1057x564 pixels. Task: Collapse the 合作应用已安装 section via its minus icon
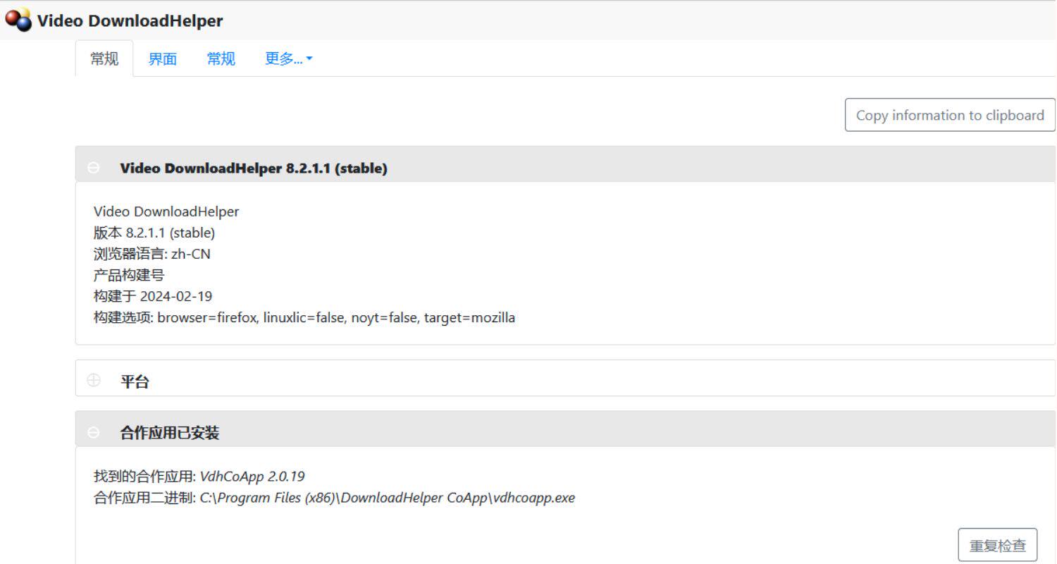[x=93, y=432]
